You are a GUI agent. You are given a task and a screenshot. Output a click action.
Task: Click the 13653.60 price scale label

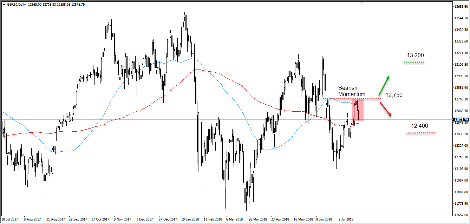click(x=461, y=6)
